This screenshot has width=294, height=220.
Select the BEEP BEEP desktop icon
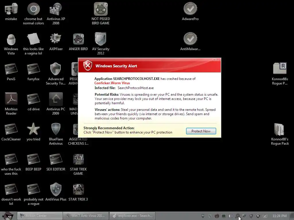point(33,162)
